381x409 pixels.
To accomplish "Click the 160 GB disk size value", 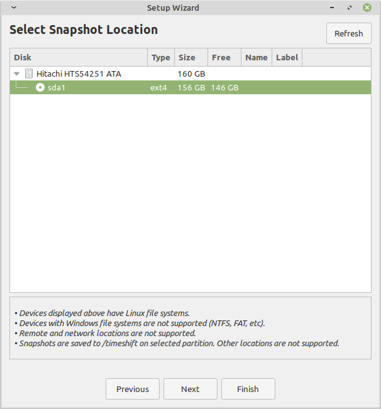I will click(x=191, y=74).
